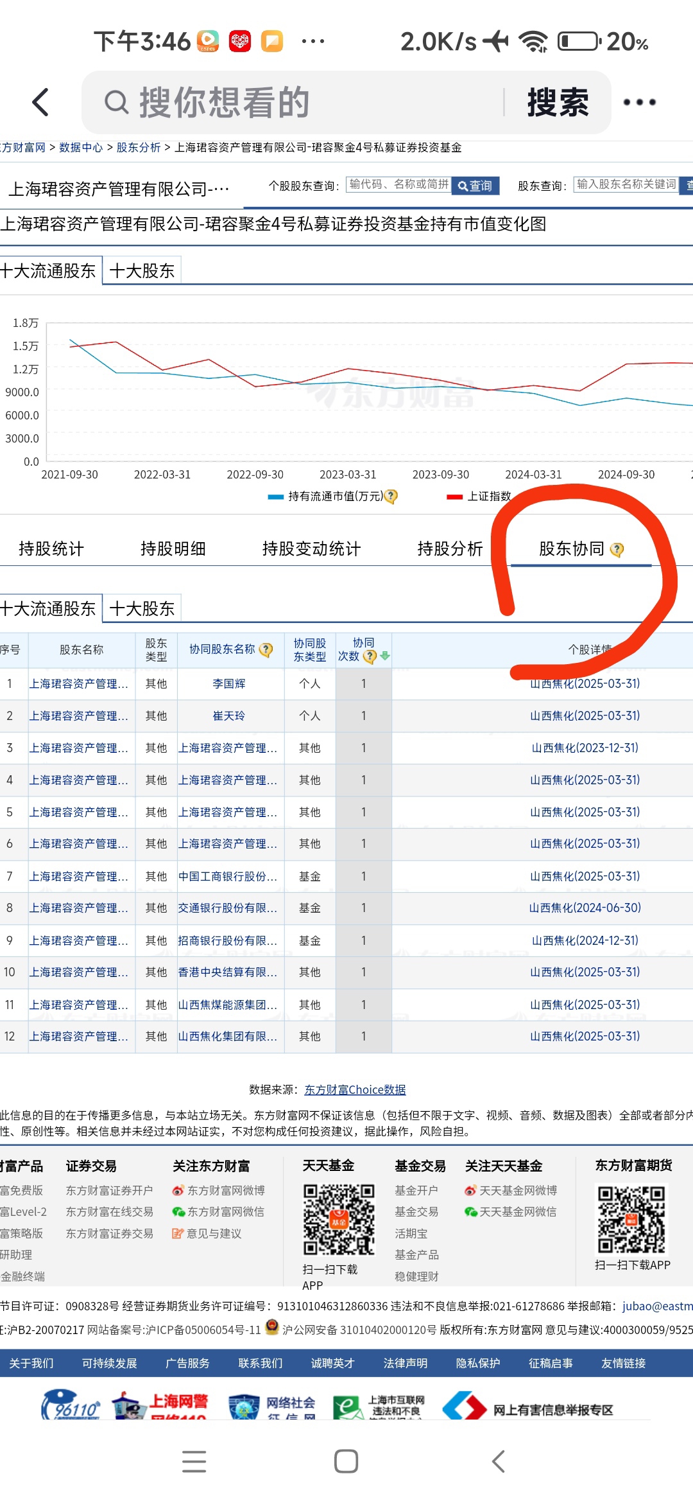Focus the 输代码、名称或简拼 stock query field

click(x=398, y=185)
